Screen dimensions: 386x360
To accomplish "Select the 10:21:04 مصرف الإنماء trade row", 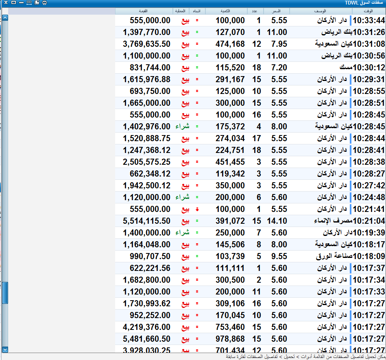I will pos(250,221).
